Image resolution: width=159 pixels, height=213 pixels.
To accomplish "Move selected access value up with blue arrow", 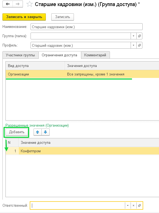I will [38, 132].
